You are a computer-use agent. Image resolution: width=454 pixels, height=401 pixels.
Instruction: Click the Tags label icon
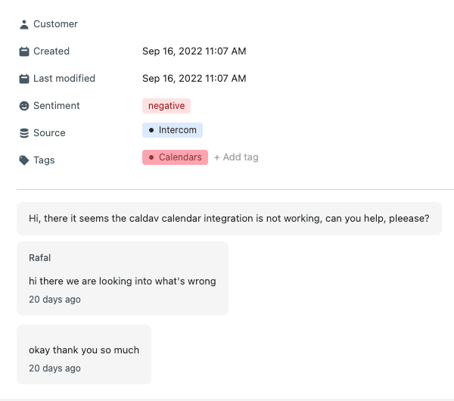(24, 160)
